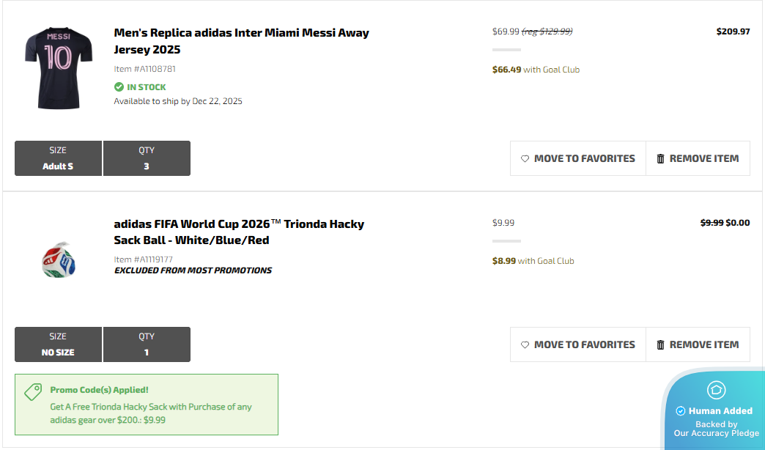The width and height of the screenshot is (765, 450).
Task: Click the Accuracy Pledge house icon
Action: [x=716, y=390]
